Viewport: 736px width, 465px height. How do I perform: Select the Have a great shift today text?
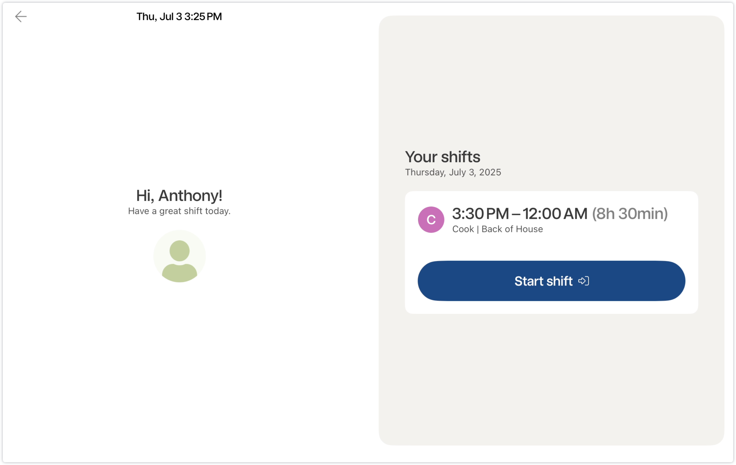(179, 211)
